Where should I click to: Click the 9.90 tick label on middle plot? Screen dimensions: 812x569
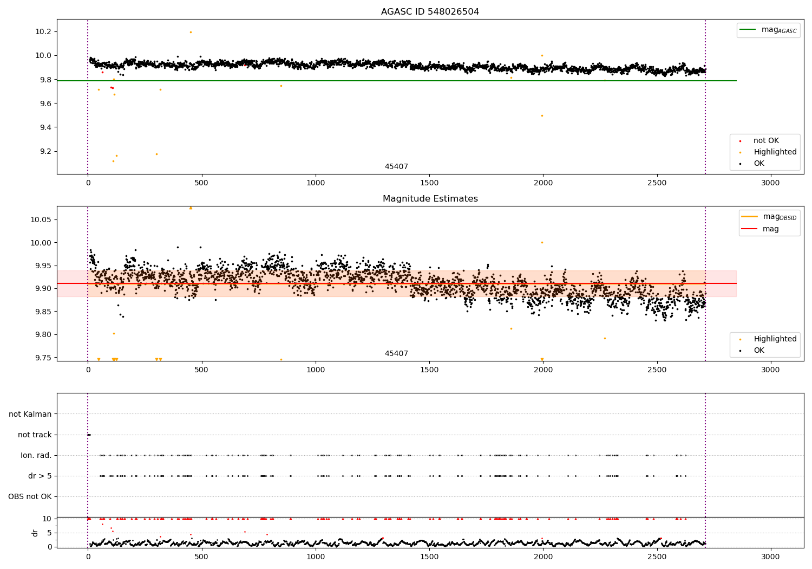pyautogui.click(x=43, y=288)
